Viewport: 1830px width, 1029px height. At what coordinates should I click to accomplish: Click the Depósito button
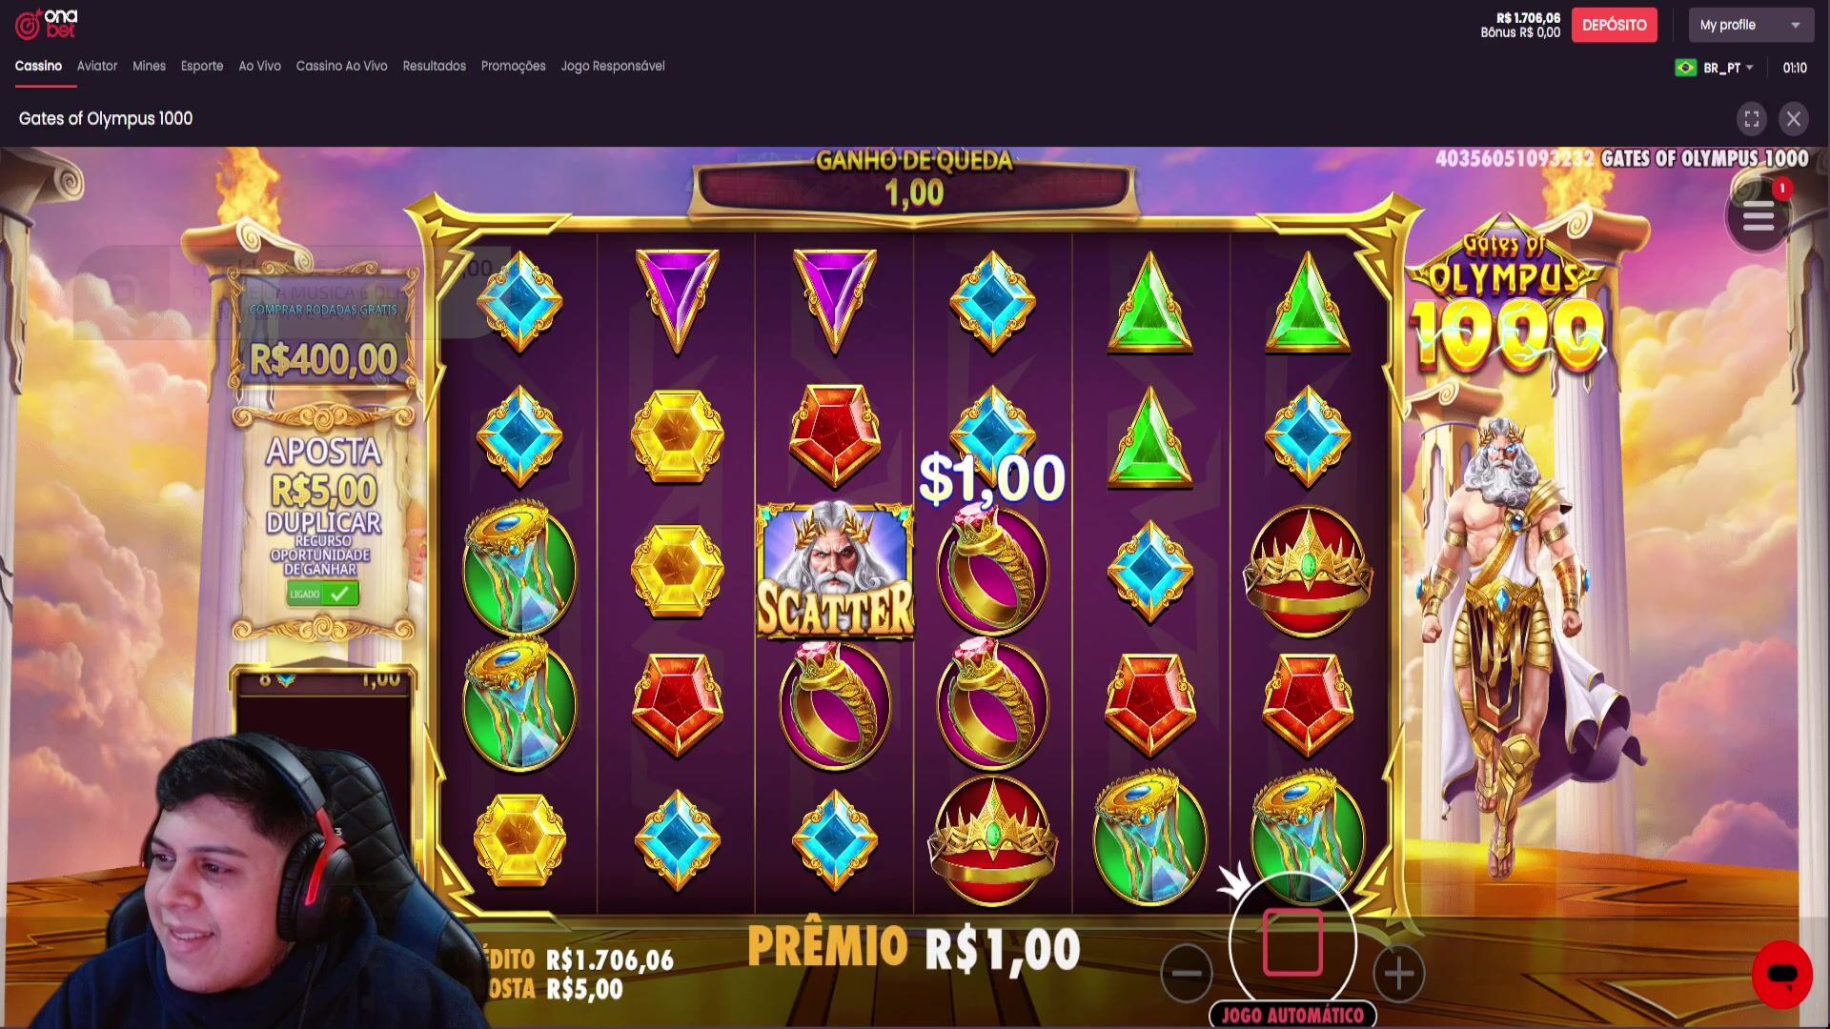tap(1614, 25)
